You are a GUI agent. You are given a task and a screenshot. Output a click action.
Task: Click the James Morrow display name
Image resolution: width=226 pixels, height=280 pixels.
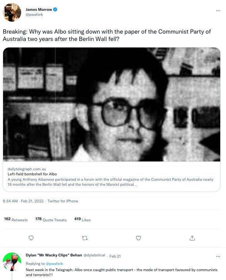click(x=39, y=10)
